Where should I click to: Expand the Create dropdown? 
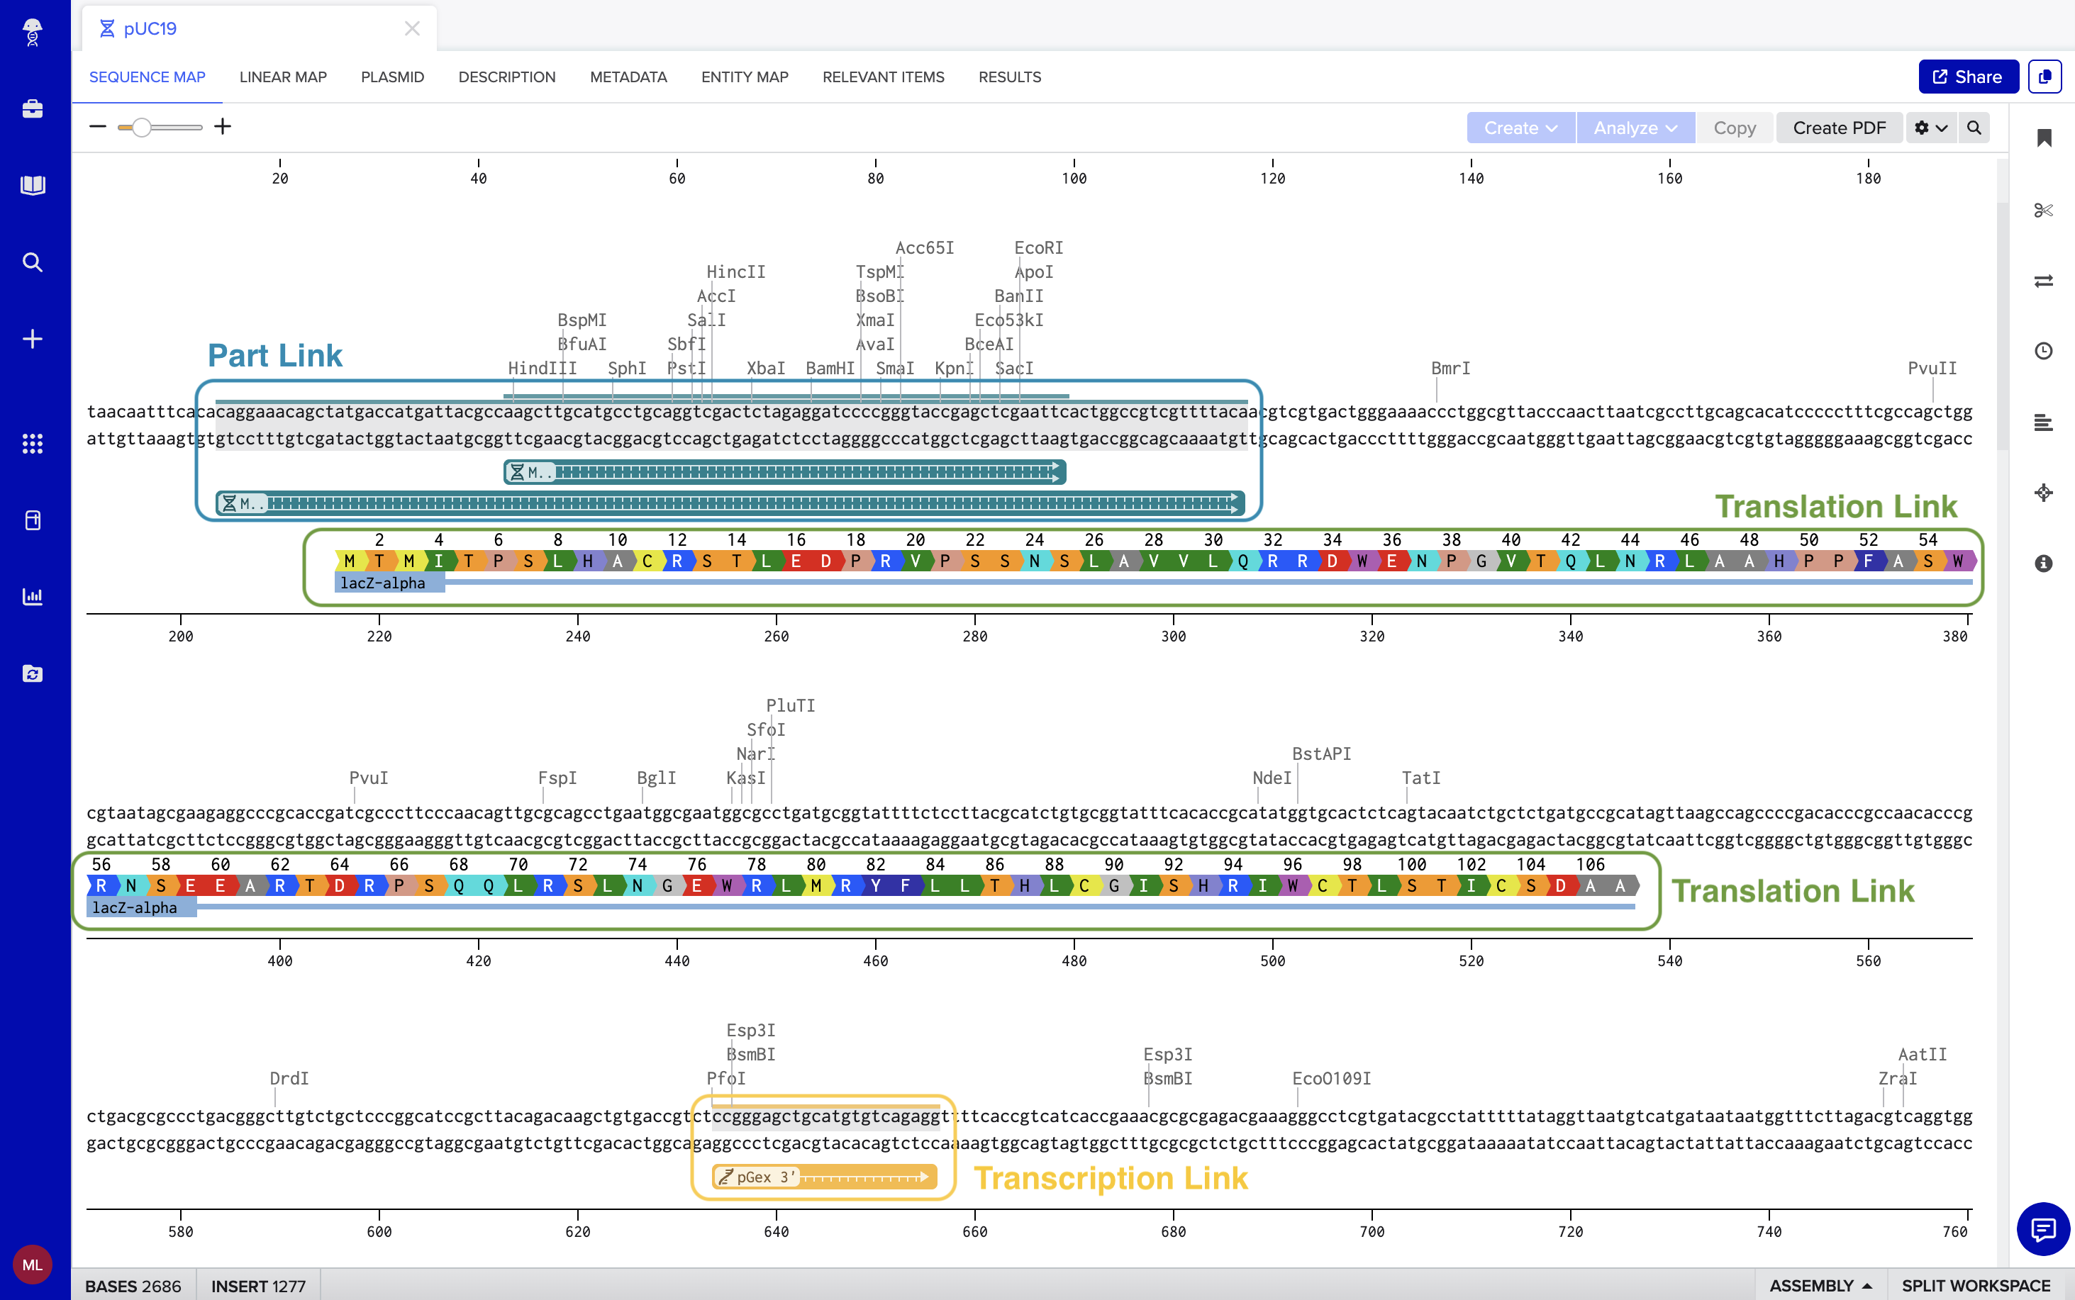(1520, 128)
